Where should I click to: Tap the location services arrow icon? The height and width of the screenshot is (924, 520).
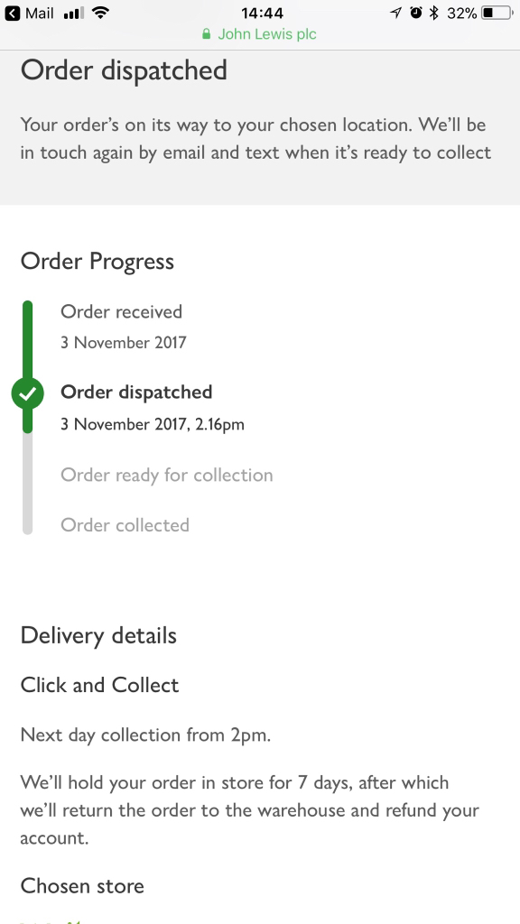coord(395,13)
